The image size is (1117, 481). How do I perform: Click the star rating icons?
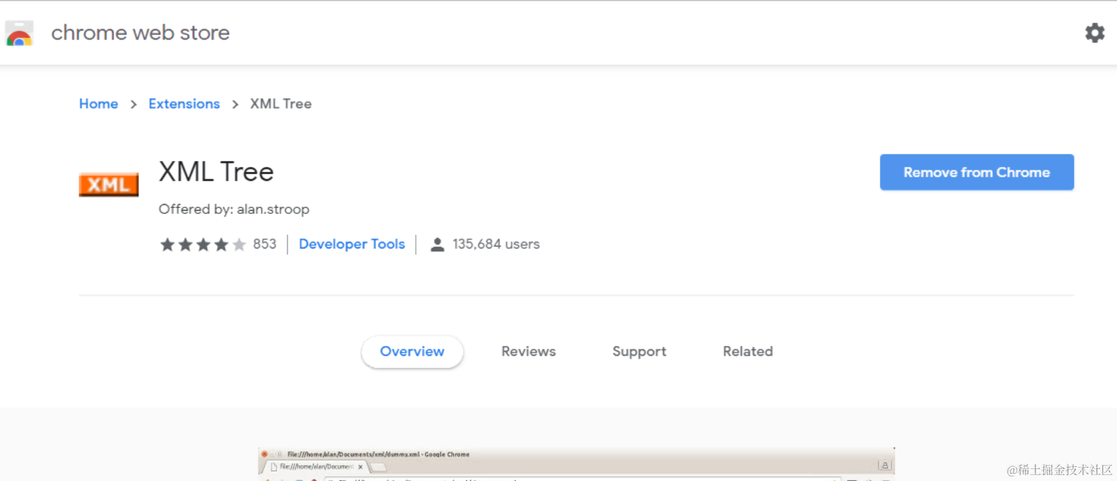coord(203,244)
